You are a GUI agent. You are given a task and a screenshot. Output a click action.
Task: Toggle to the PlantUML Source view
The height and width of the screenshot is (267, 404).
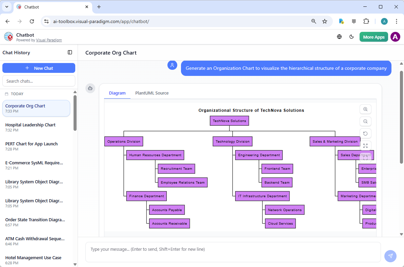click(x=151, y=93)
